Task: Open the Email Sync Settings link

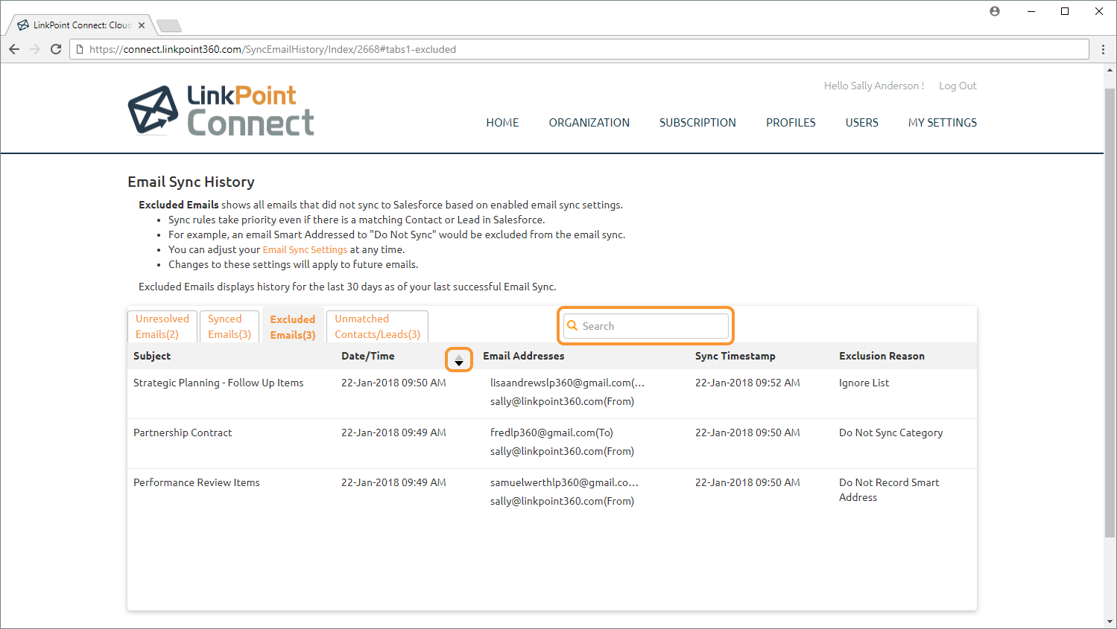Action: coord(305,250)
